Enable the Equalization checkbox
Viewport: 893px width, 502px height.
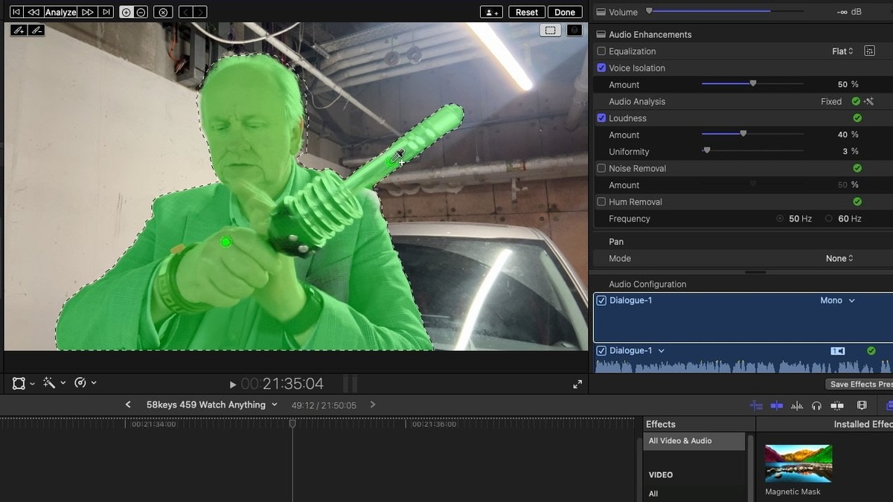pos(601,51)
